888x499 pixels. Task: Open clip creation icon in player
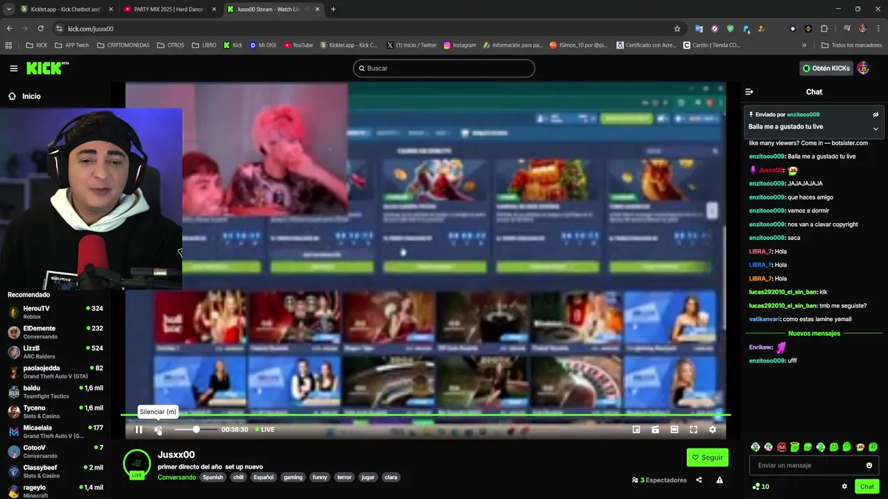click(x=655, y=430)
